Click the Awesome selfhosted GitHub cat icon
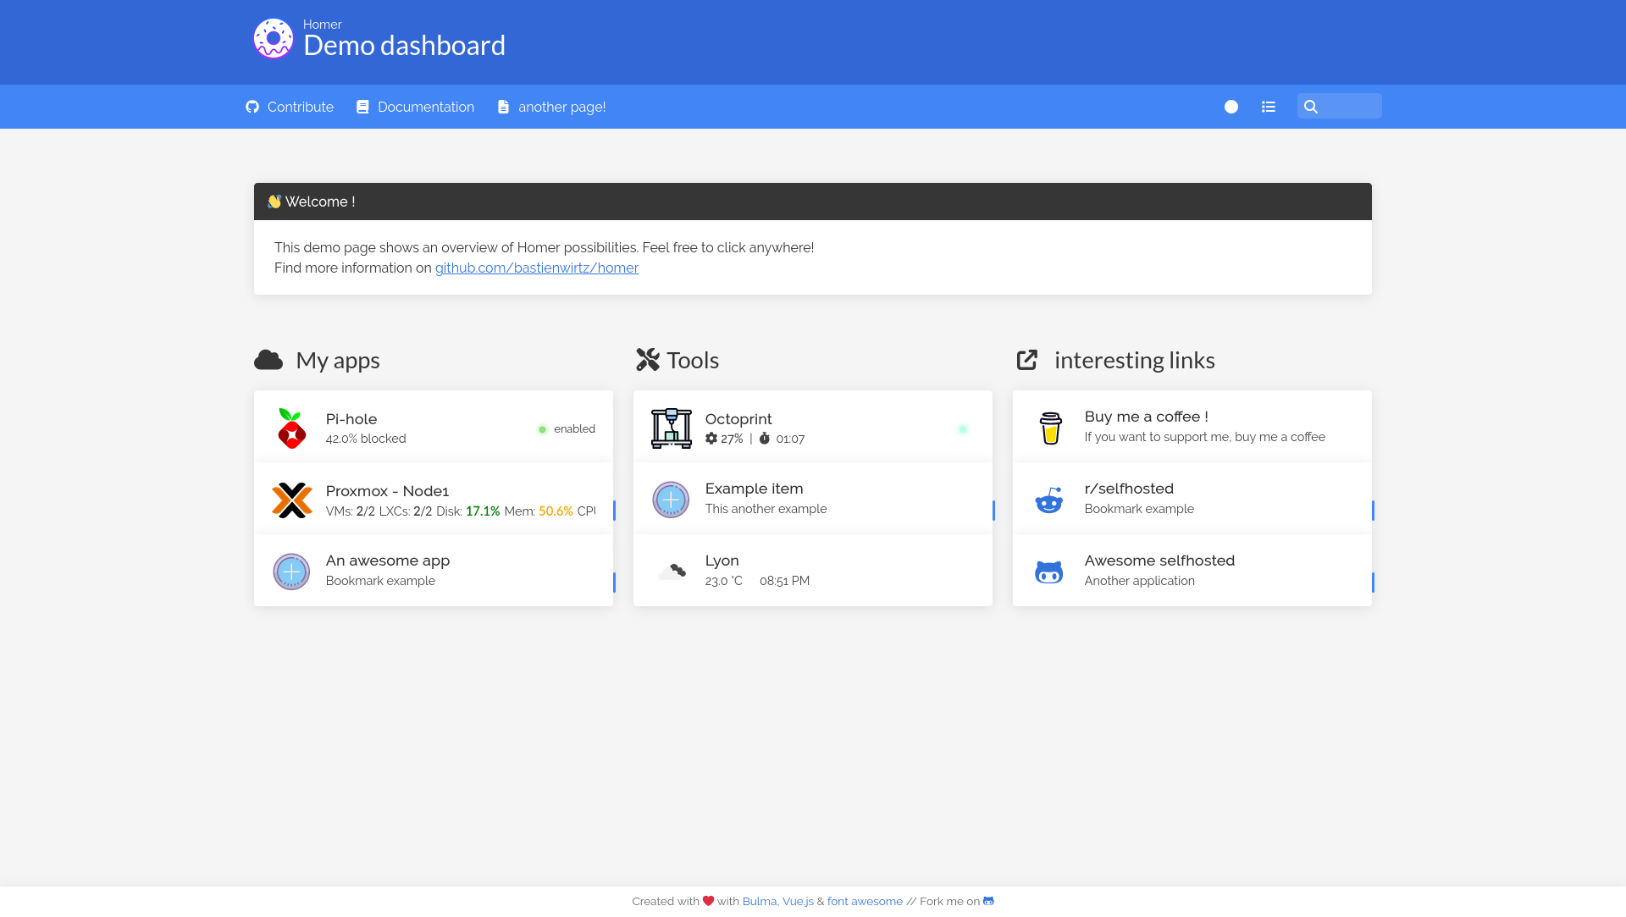 (1049, 572)
